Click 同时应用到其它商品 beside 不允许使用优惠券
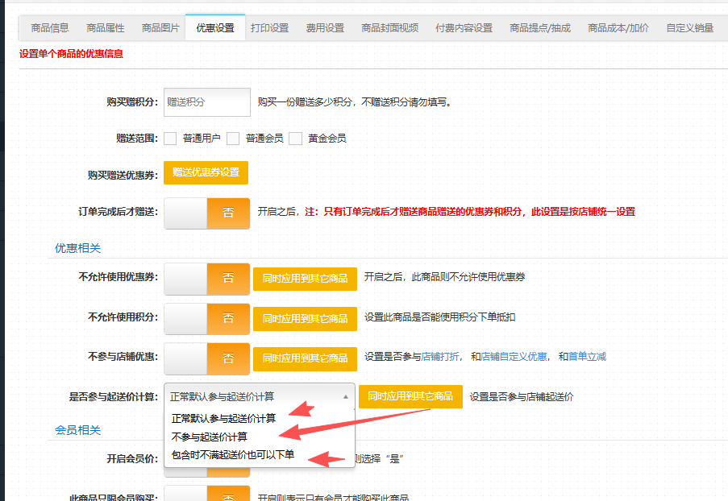Screen dimensions: 728x501 tap(305, 278)
